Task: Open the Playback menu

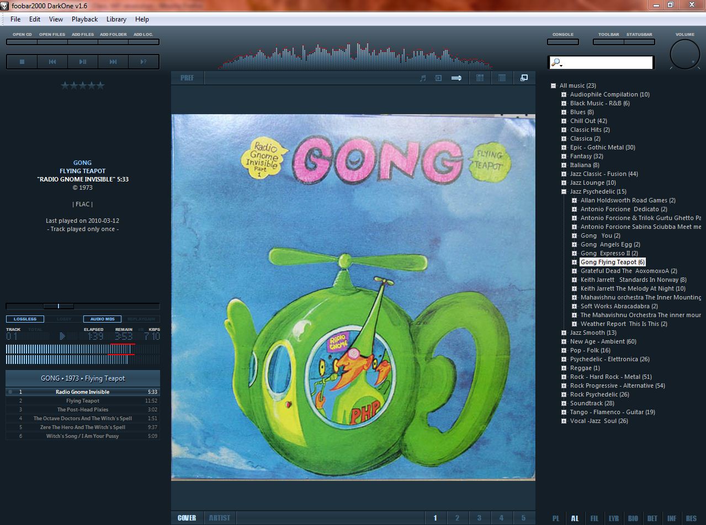Action: click(84, 19)
